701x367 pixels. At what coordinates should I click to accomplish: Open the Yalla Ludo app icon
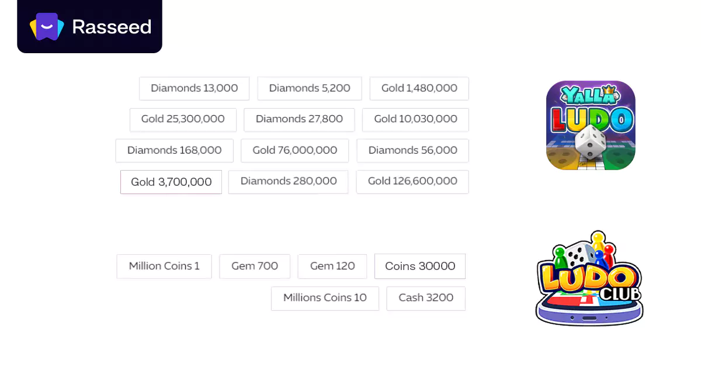pyautogui.click(x=591, y=125)
